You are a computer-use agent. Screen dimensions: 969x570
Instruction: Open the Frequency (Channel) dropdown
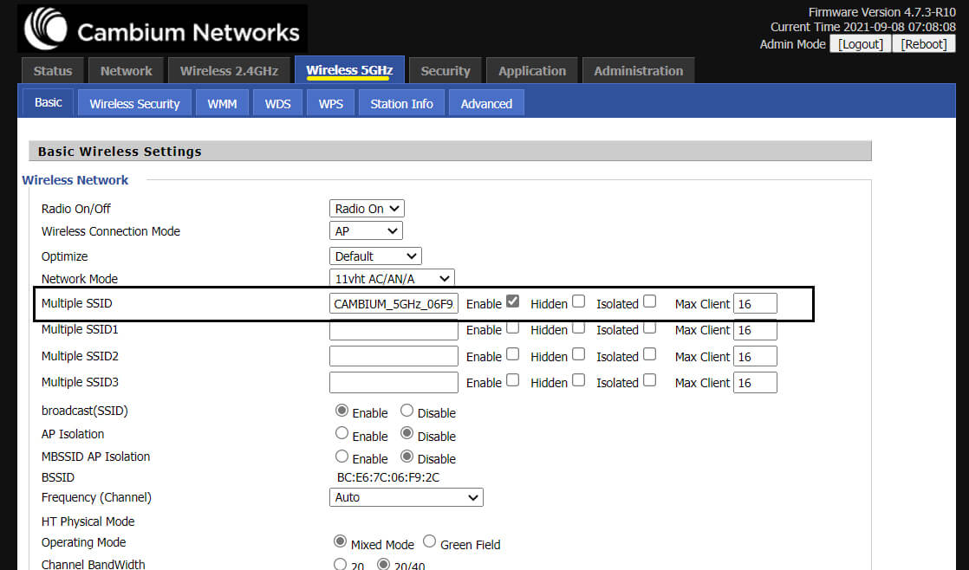[x=406, y=497]
